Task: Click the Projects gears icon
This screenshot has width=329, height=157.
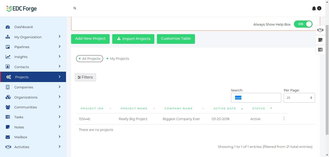Action: coord(9,77)
